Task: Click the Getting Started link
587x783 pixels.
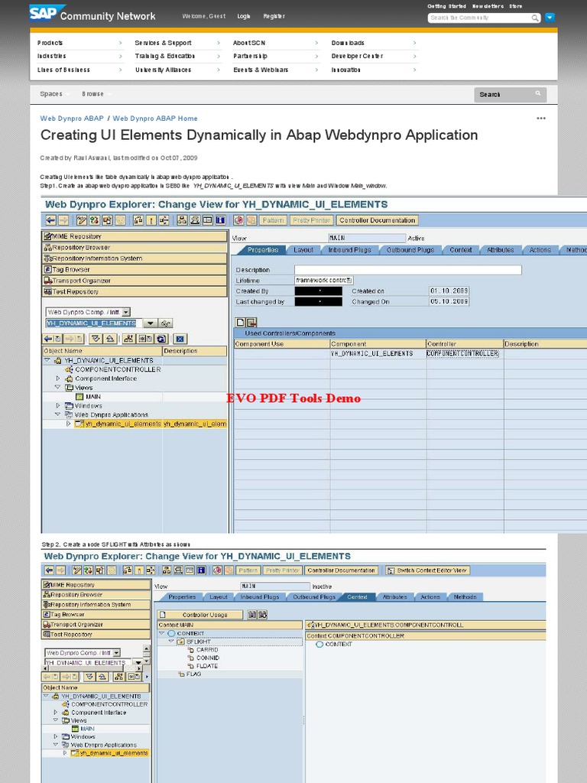Action: click(x=446, y=6)
